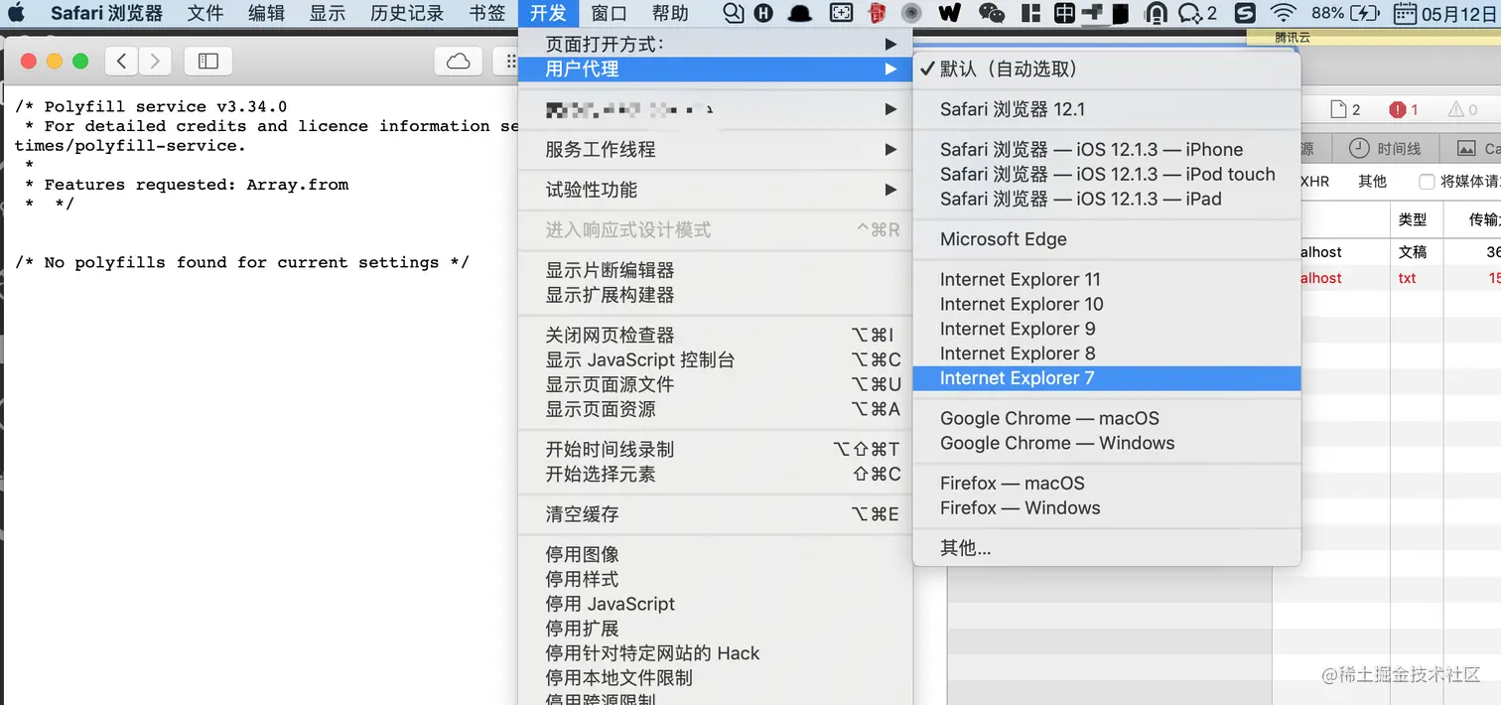Select 显示页面源文件
1501x705 pixels.
tap(715, 384)
